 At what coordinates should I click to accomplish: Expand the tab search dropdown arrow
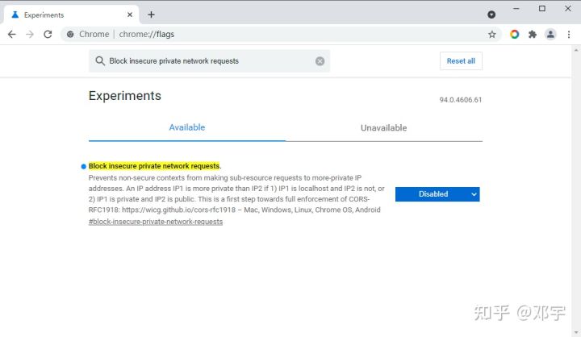click(x=492, y=15)
